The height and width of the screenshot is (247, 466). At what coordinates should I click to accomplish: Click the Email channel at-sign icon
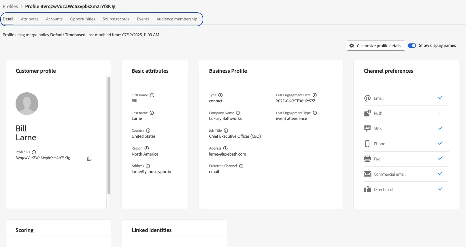click(x=367, y=98)
